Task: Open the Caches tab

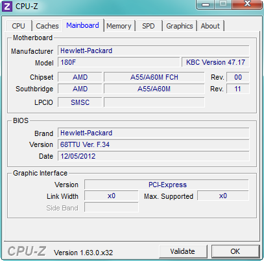Action: pos(47,26)
